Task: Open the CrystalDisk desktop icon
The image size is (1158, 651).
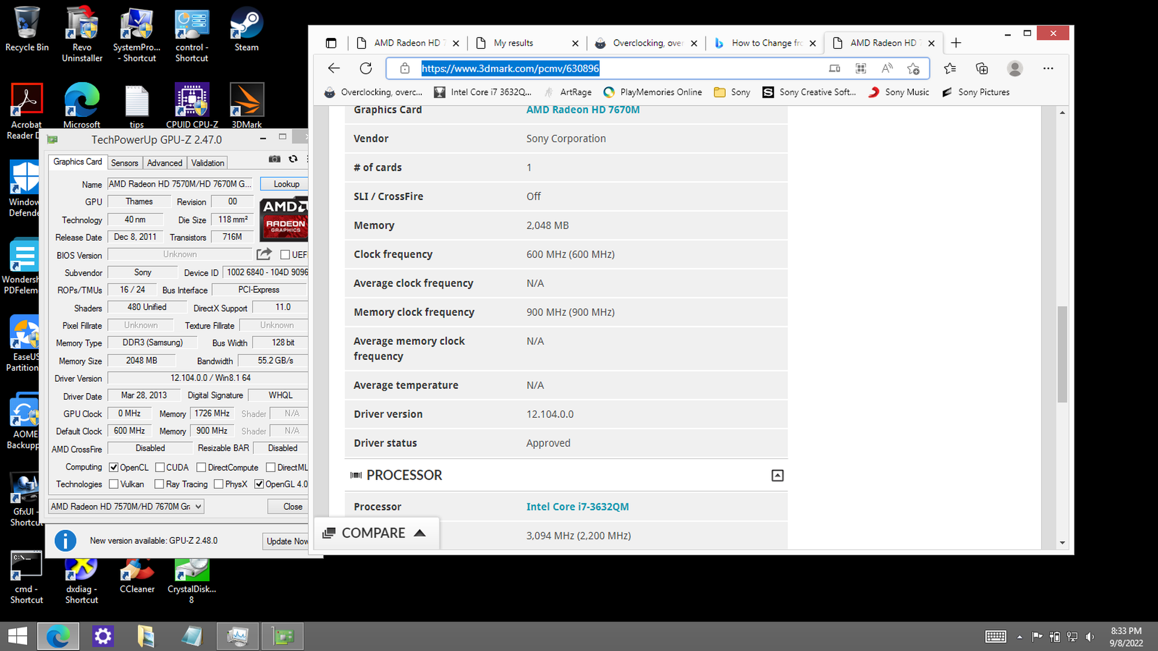Action: click(192, 581)
